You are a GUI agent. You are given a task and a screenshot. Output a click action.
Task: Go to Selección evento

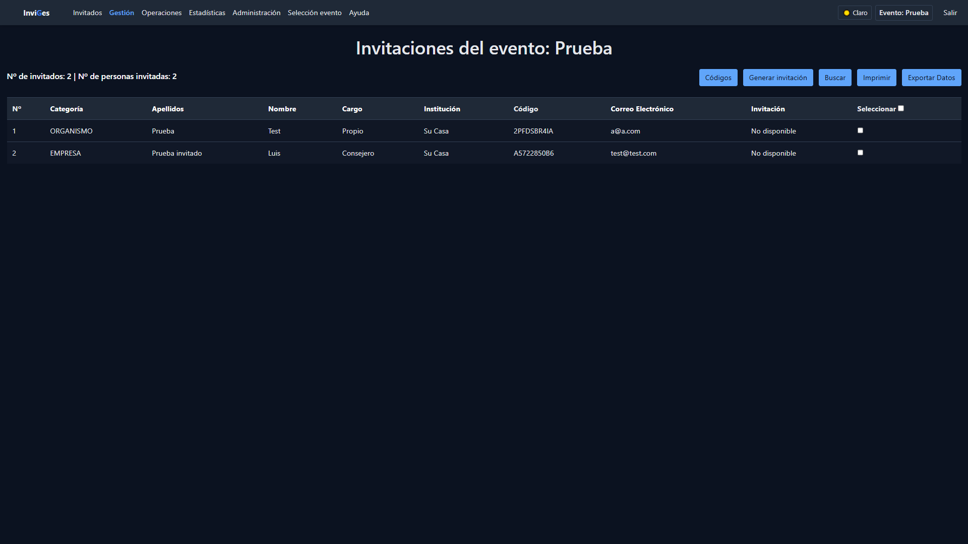(315, 13)
